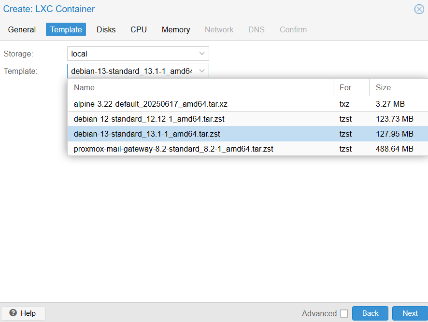Focus the Template input field
Screen dimensions: 428x322
[131, 71]
